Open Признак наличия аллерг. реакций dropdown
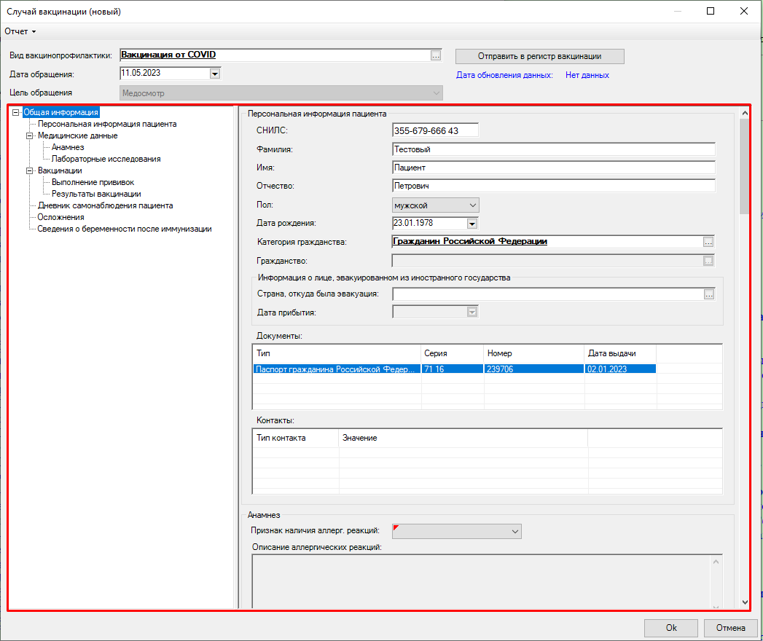The width and height of the screenshot is (763, 641). pos(457,531)
